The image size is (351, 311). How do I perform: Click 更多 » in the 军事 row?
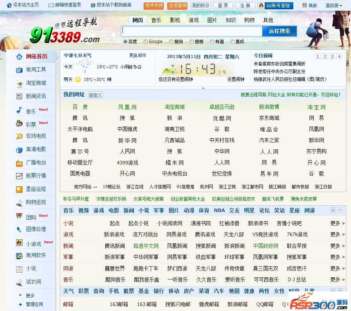click(337, 257)
